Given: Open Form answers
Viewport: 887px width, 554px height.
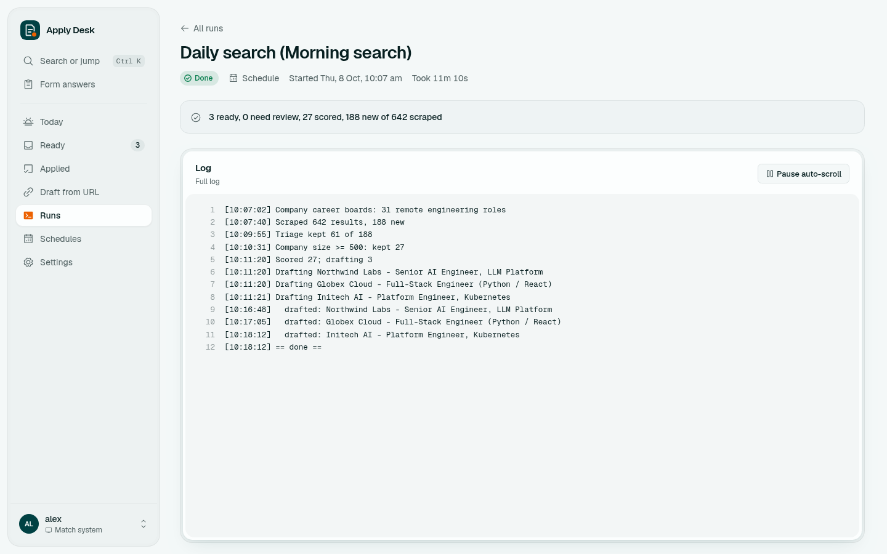Looking at the screenshot, I should tap(84, 84).
